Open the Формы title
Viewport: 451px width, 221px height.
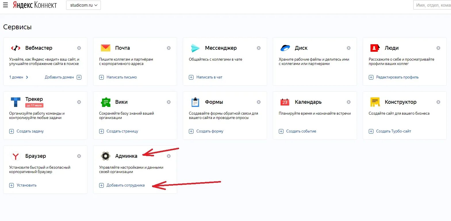click(x=214, y=102)
